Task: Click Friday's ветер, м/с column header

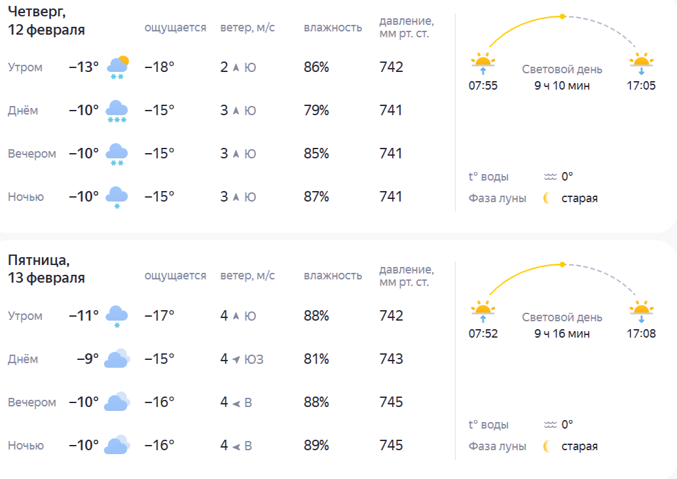Action: (247, 275)
